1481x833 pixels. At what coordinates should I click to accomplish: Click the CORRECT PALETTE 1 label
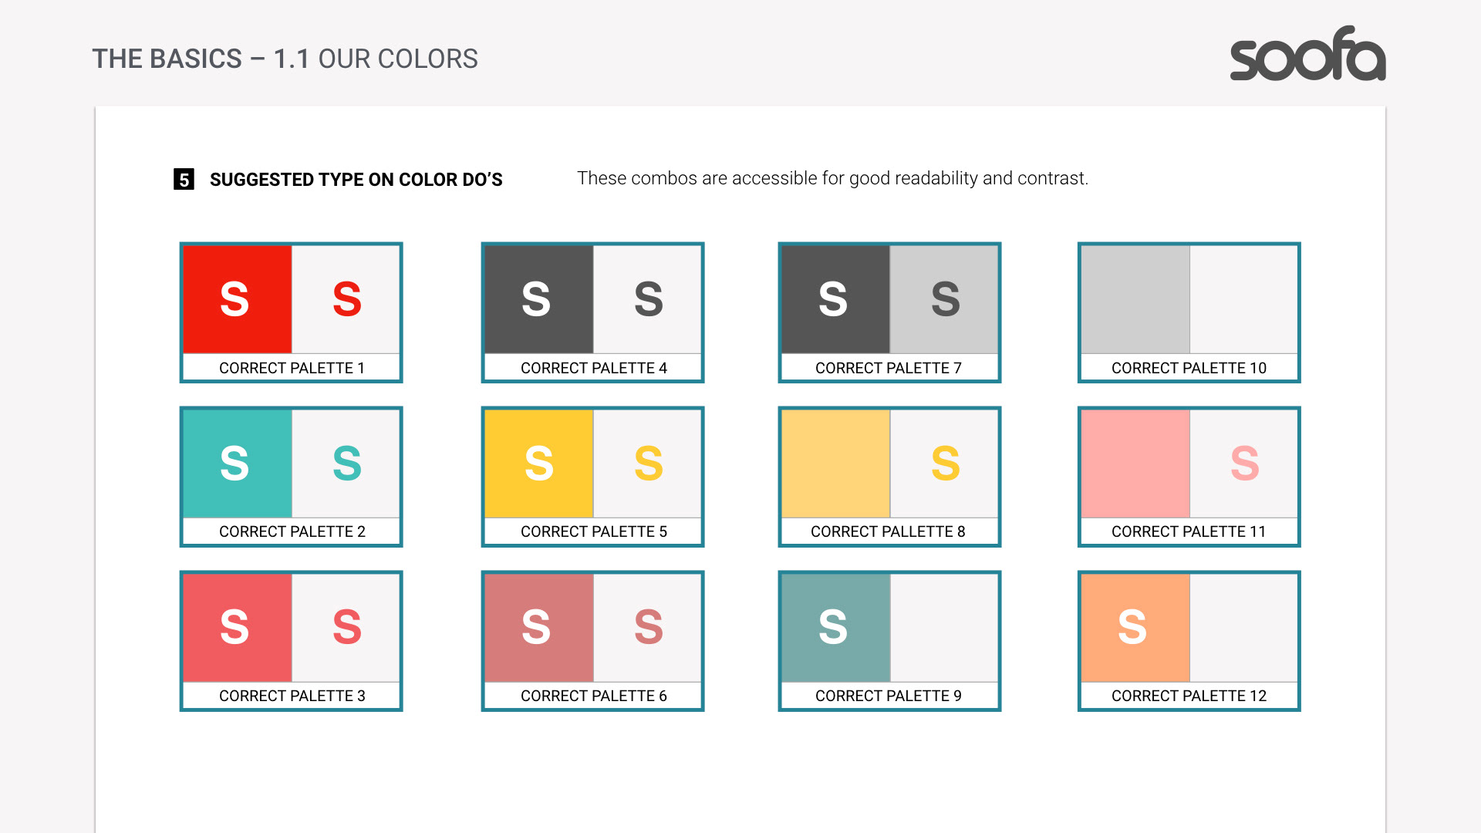[292, 368]
